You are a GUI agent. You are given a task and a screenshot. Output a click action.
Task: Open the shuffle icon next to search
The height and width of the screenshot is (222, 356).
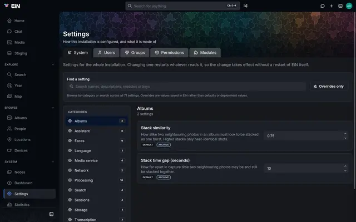[x=245, y=6]
